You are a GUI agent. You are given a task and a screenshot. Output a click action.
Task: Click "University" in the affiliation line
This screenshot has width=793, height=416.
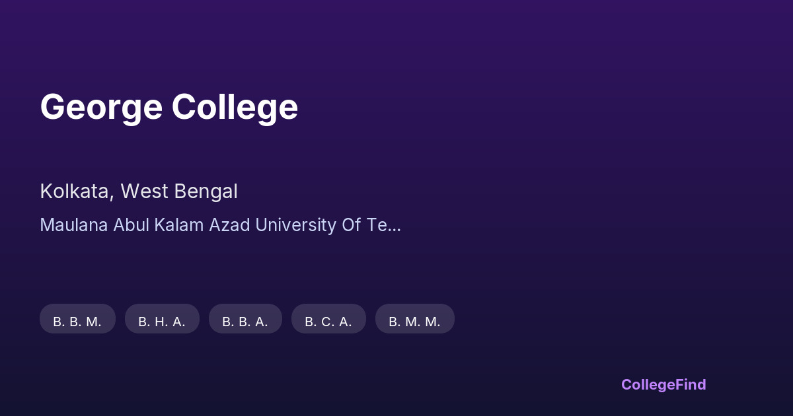click(295, 225)
